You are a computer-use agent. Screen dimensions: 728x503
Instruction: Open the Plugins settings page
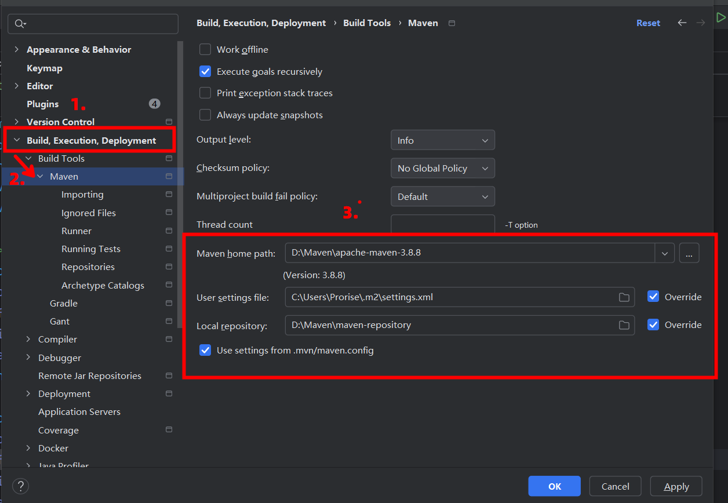(43, 104)
